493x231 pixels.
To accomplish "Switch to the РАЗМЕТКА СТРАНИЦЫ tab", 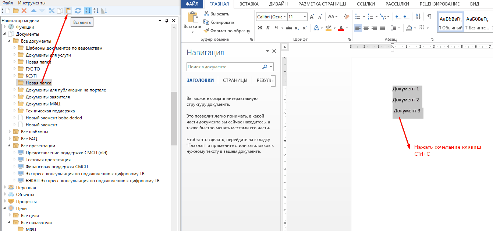I will click(x=322, y=4).
